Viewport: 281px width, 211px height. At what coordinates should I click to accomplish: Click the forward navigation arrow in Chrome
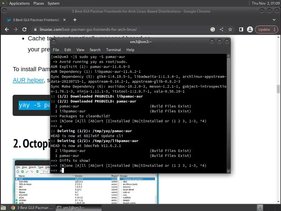[16, 29]
